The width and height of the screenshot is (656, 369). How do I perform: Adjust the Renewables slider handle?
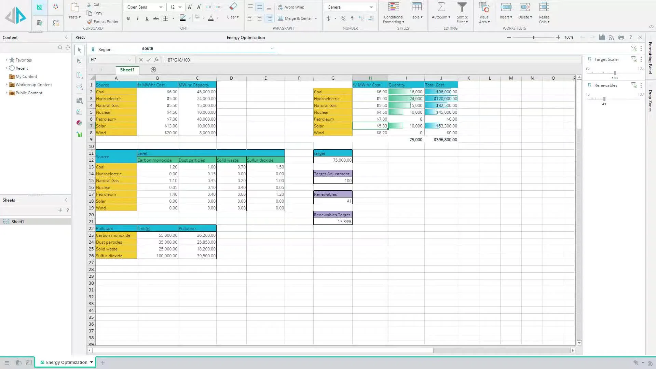point(604,99)
